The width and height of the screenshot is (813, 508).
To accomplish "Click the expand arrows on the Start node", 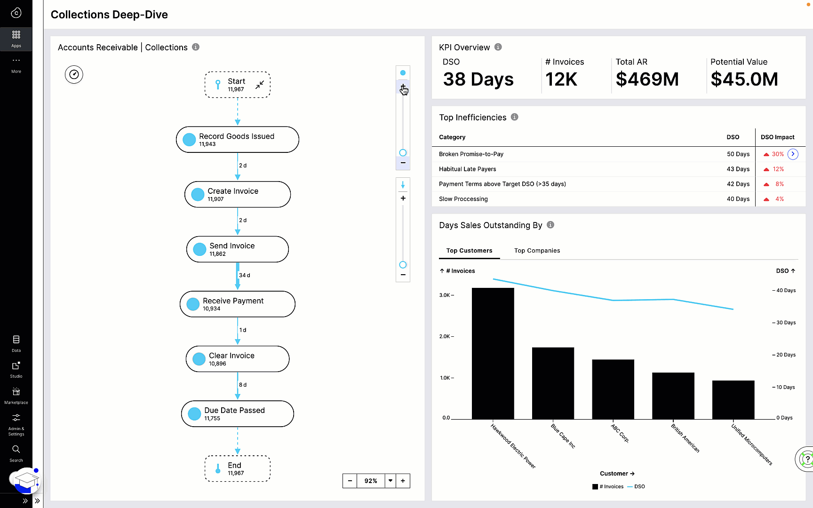I will pyautogui.click(x=259, y=85).
